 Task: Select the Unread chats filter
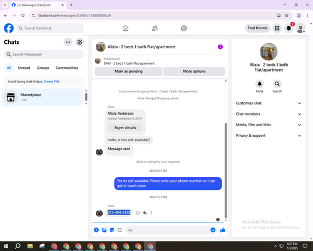pos(24,68)
